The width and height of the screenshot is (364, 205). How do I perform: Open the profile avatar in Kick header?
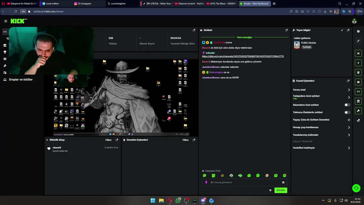click(354, 21)
